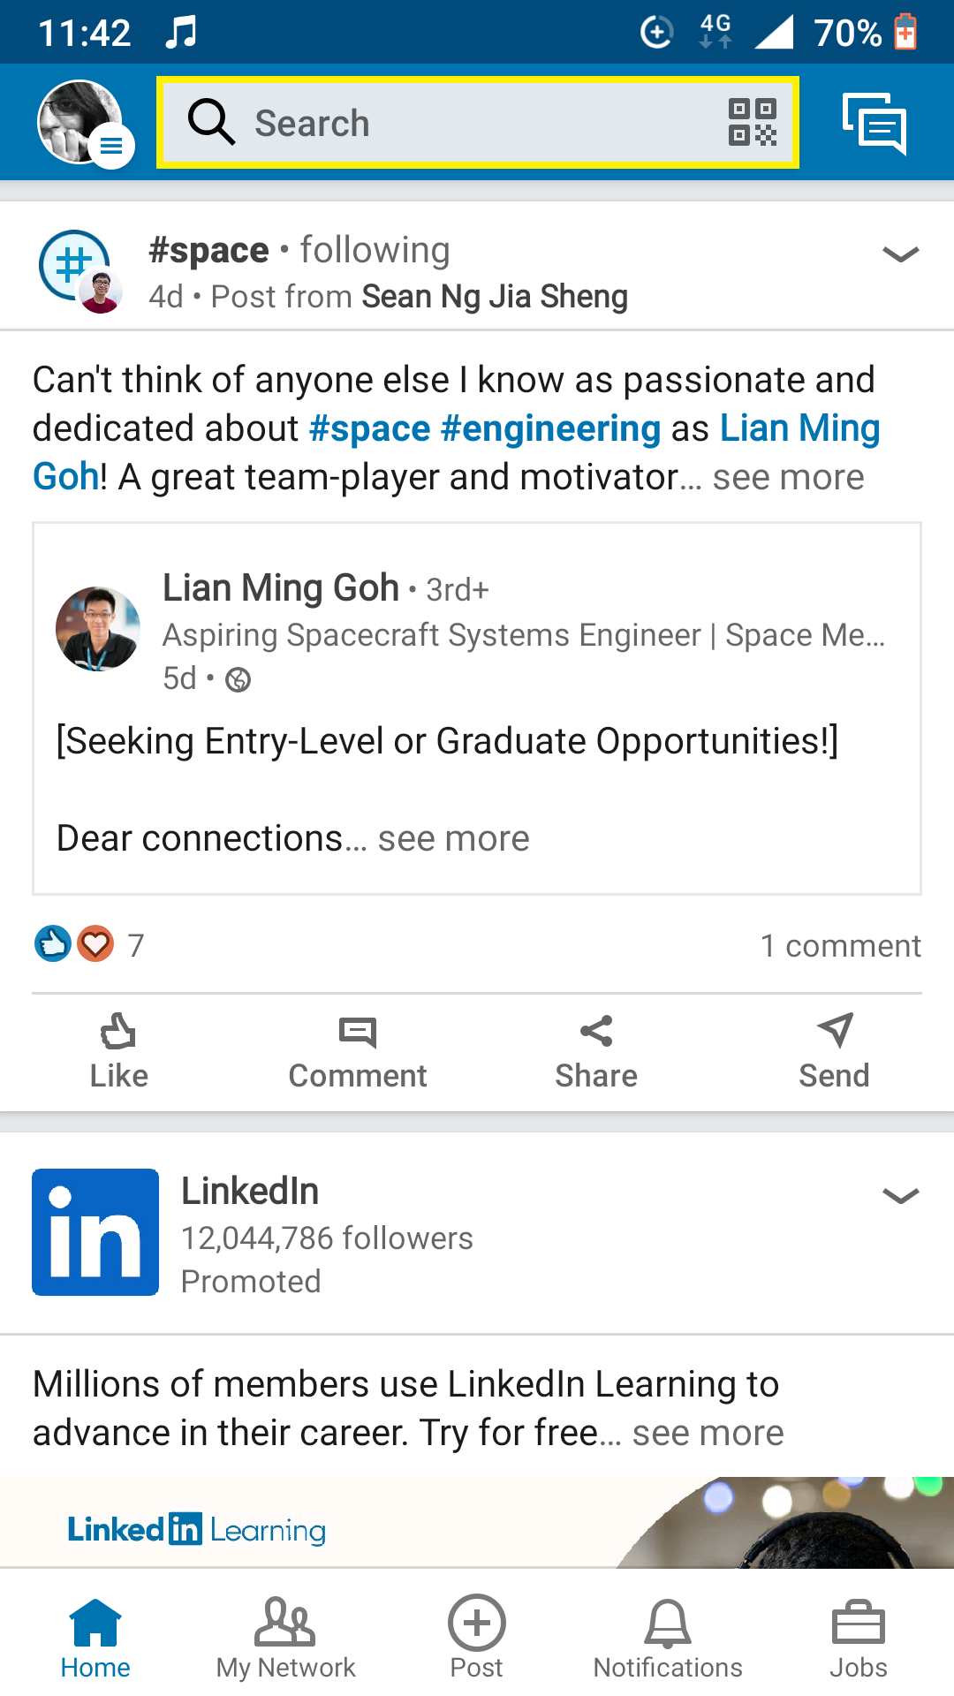954x1696 pixels.
Task: Open the messaging icon in top bar
Action: click(x=874, y=123)
